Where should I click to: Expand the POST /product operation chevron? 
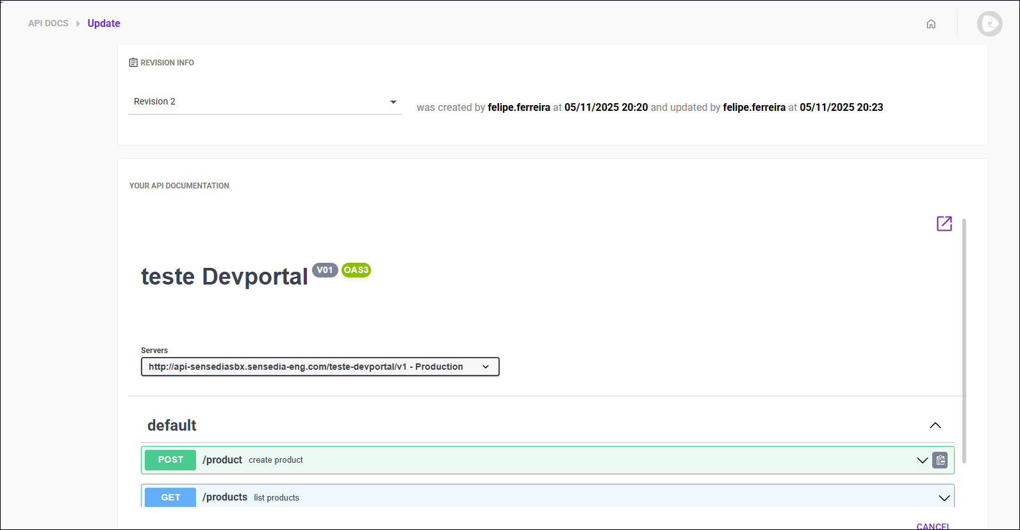(922, 460)
